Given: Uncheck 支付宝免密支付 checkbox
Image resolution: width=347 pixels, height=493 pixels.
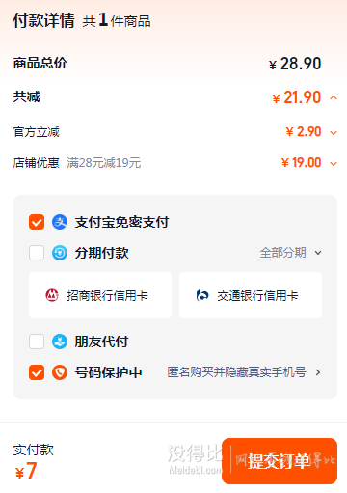Looking at the screenshot, I should click(x=37, y=222).
